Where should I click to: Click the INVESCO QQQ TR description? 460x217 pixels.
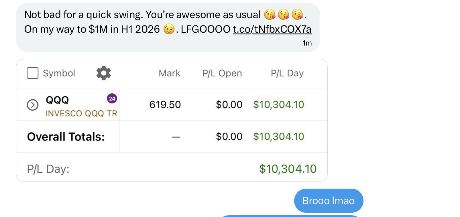[81, 113]
